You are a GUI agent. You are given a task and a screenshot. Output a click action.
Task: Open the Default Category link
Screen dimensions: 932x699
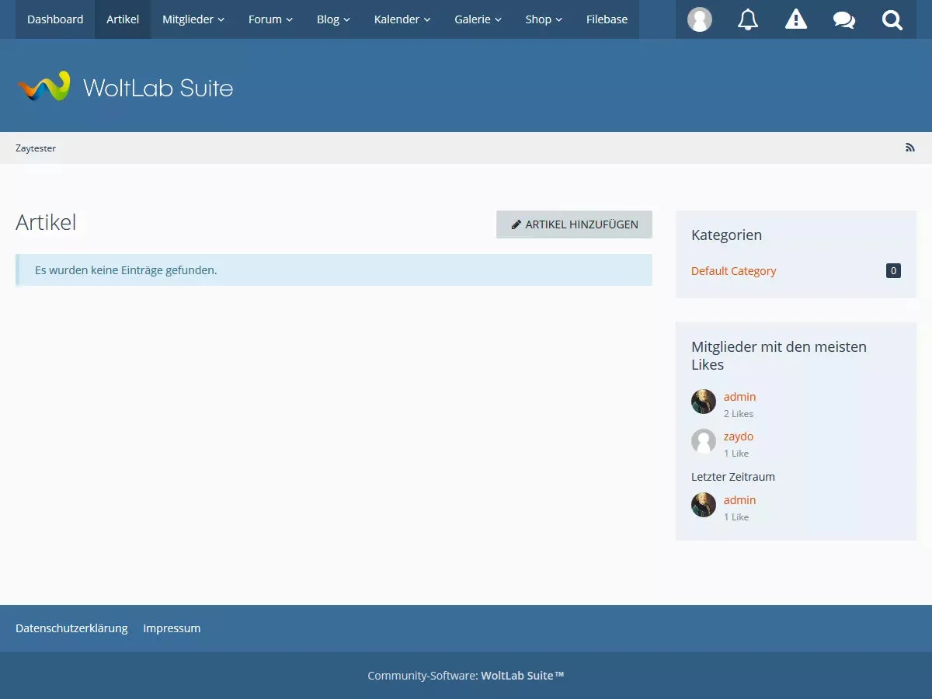click(733, 271)
